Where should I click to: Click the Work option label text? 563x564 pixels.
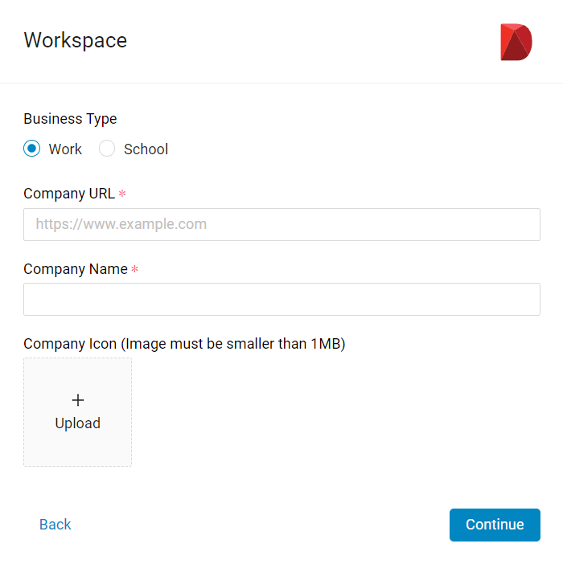(65, 149)
